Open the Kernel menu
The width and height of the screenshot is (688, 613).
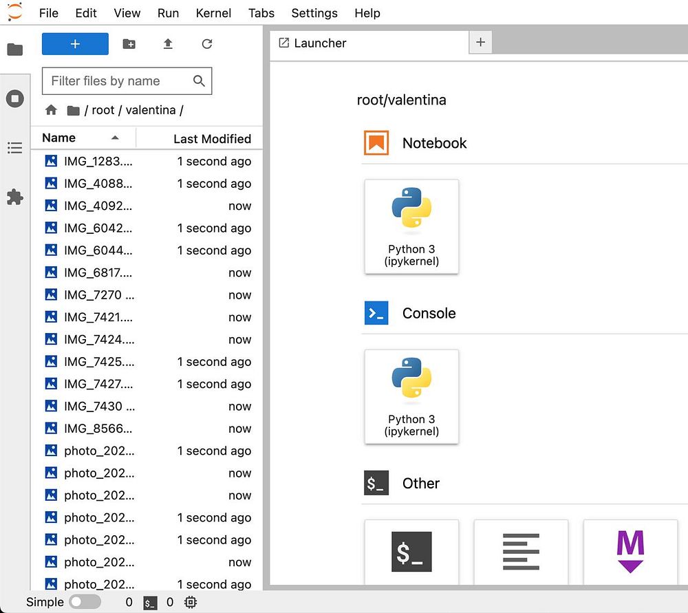tap(213, 13)
